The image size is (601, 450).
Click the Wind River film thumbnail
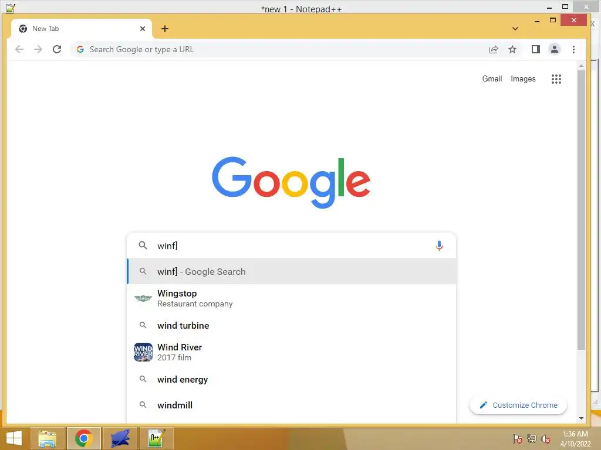(x=143, y=352)
